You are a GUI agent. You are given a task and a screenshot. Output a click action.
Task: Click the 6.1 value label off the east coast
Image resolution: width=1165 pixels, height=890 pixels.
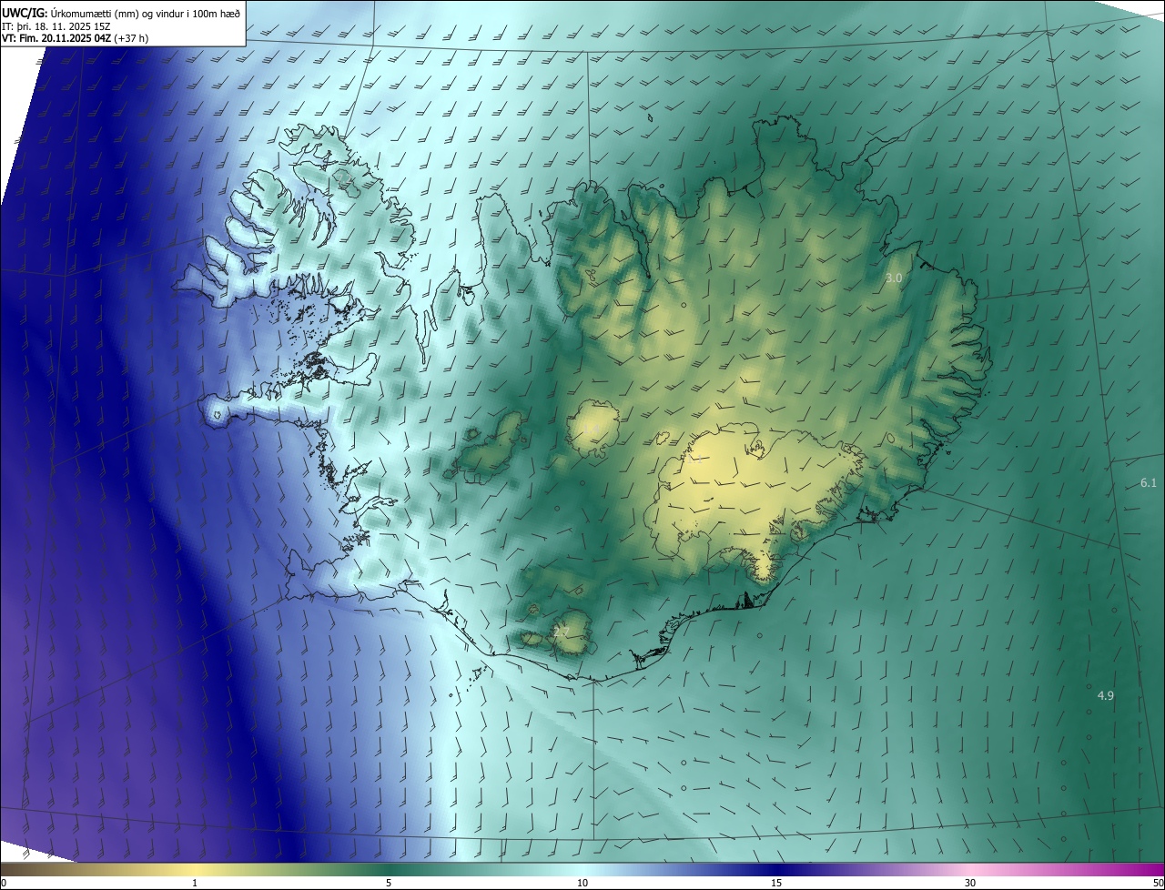[x=1149, y=482]
